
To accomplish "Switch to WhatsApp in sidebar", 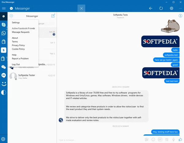I will coord(4,33).
